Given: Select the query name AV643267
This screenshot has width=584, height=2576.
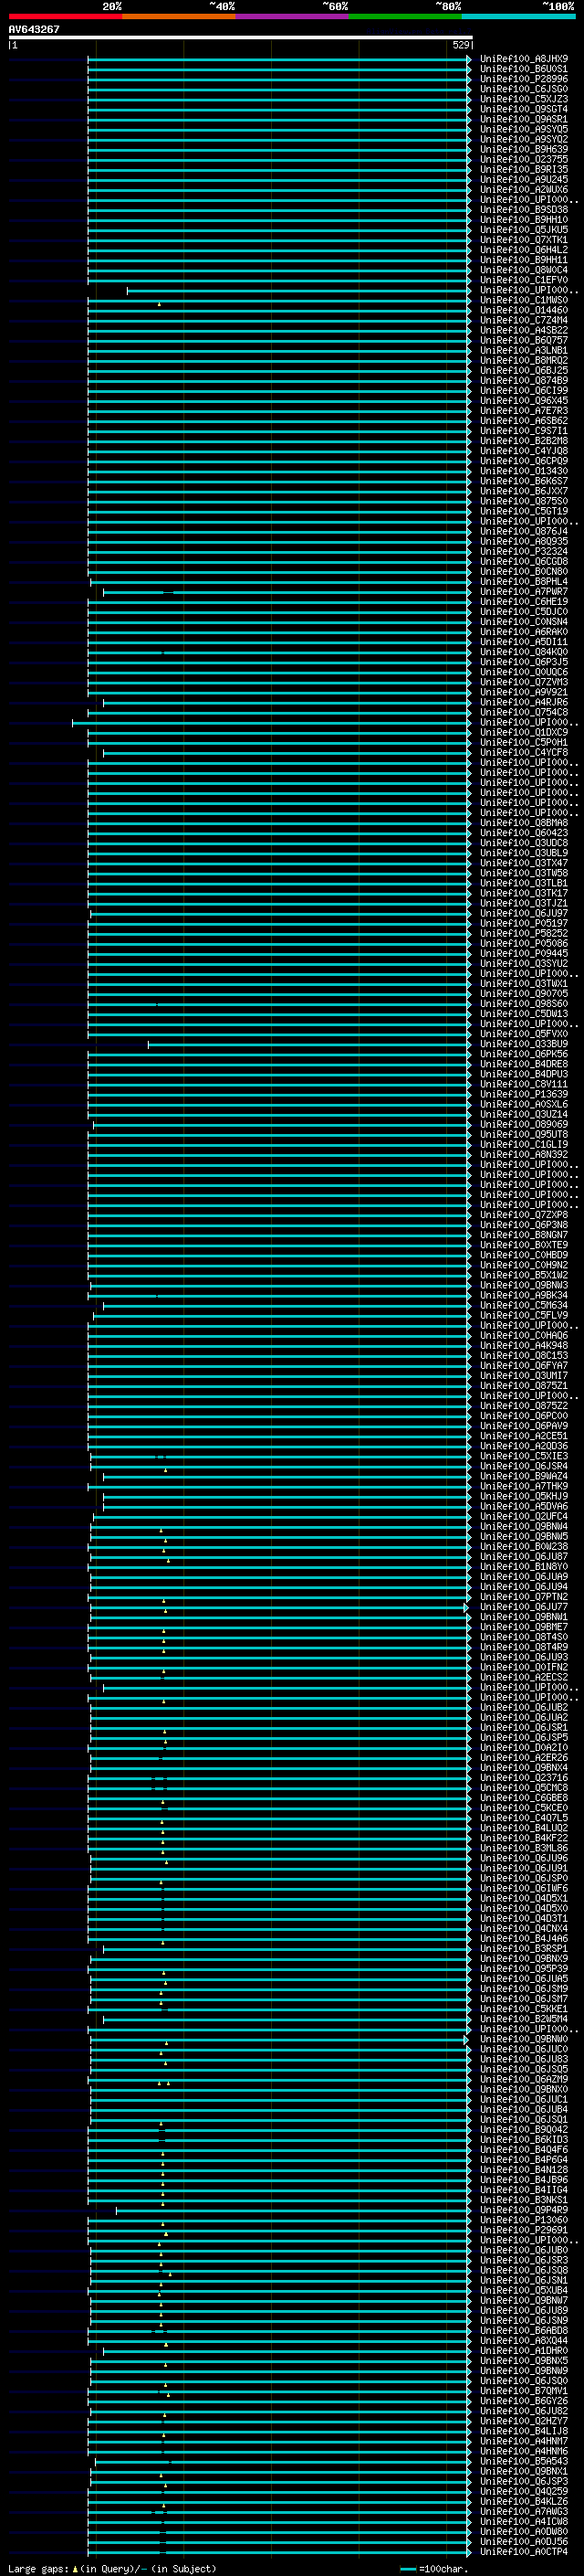Looking at the screenshot, I should click(x=34, y=29).
